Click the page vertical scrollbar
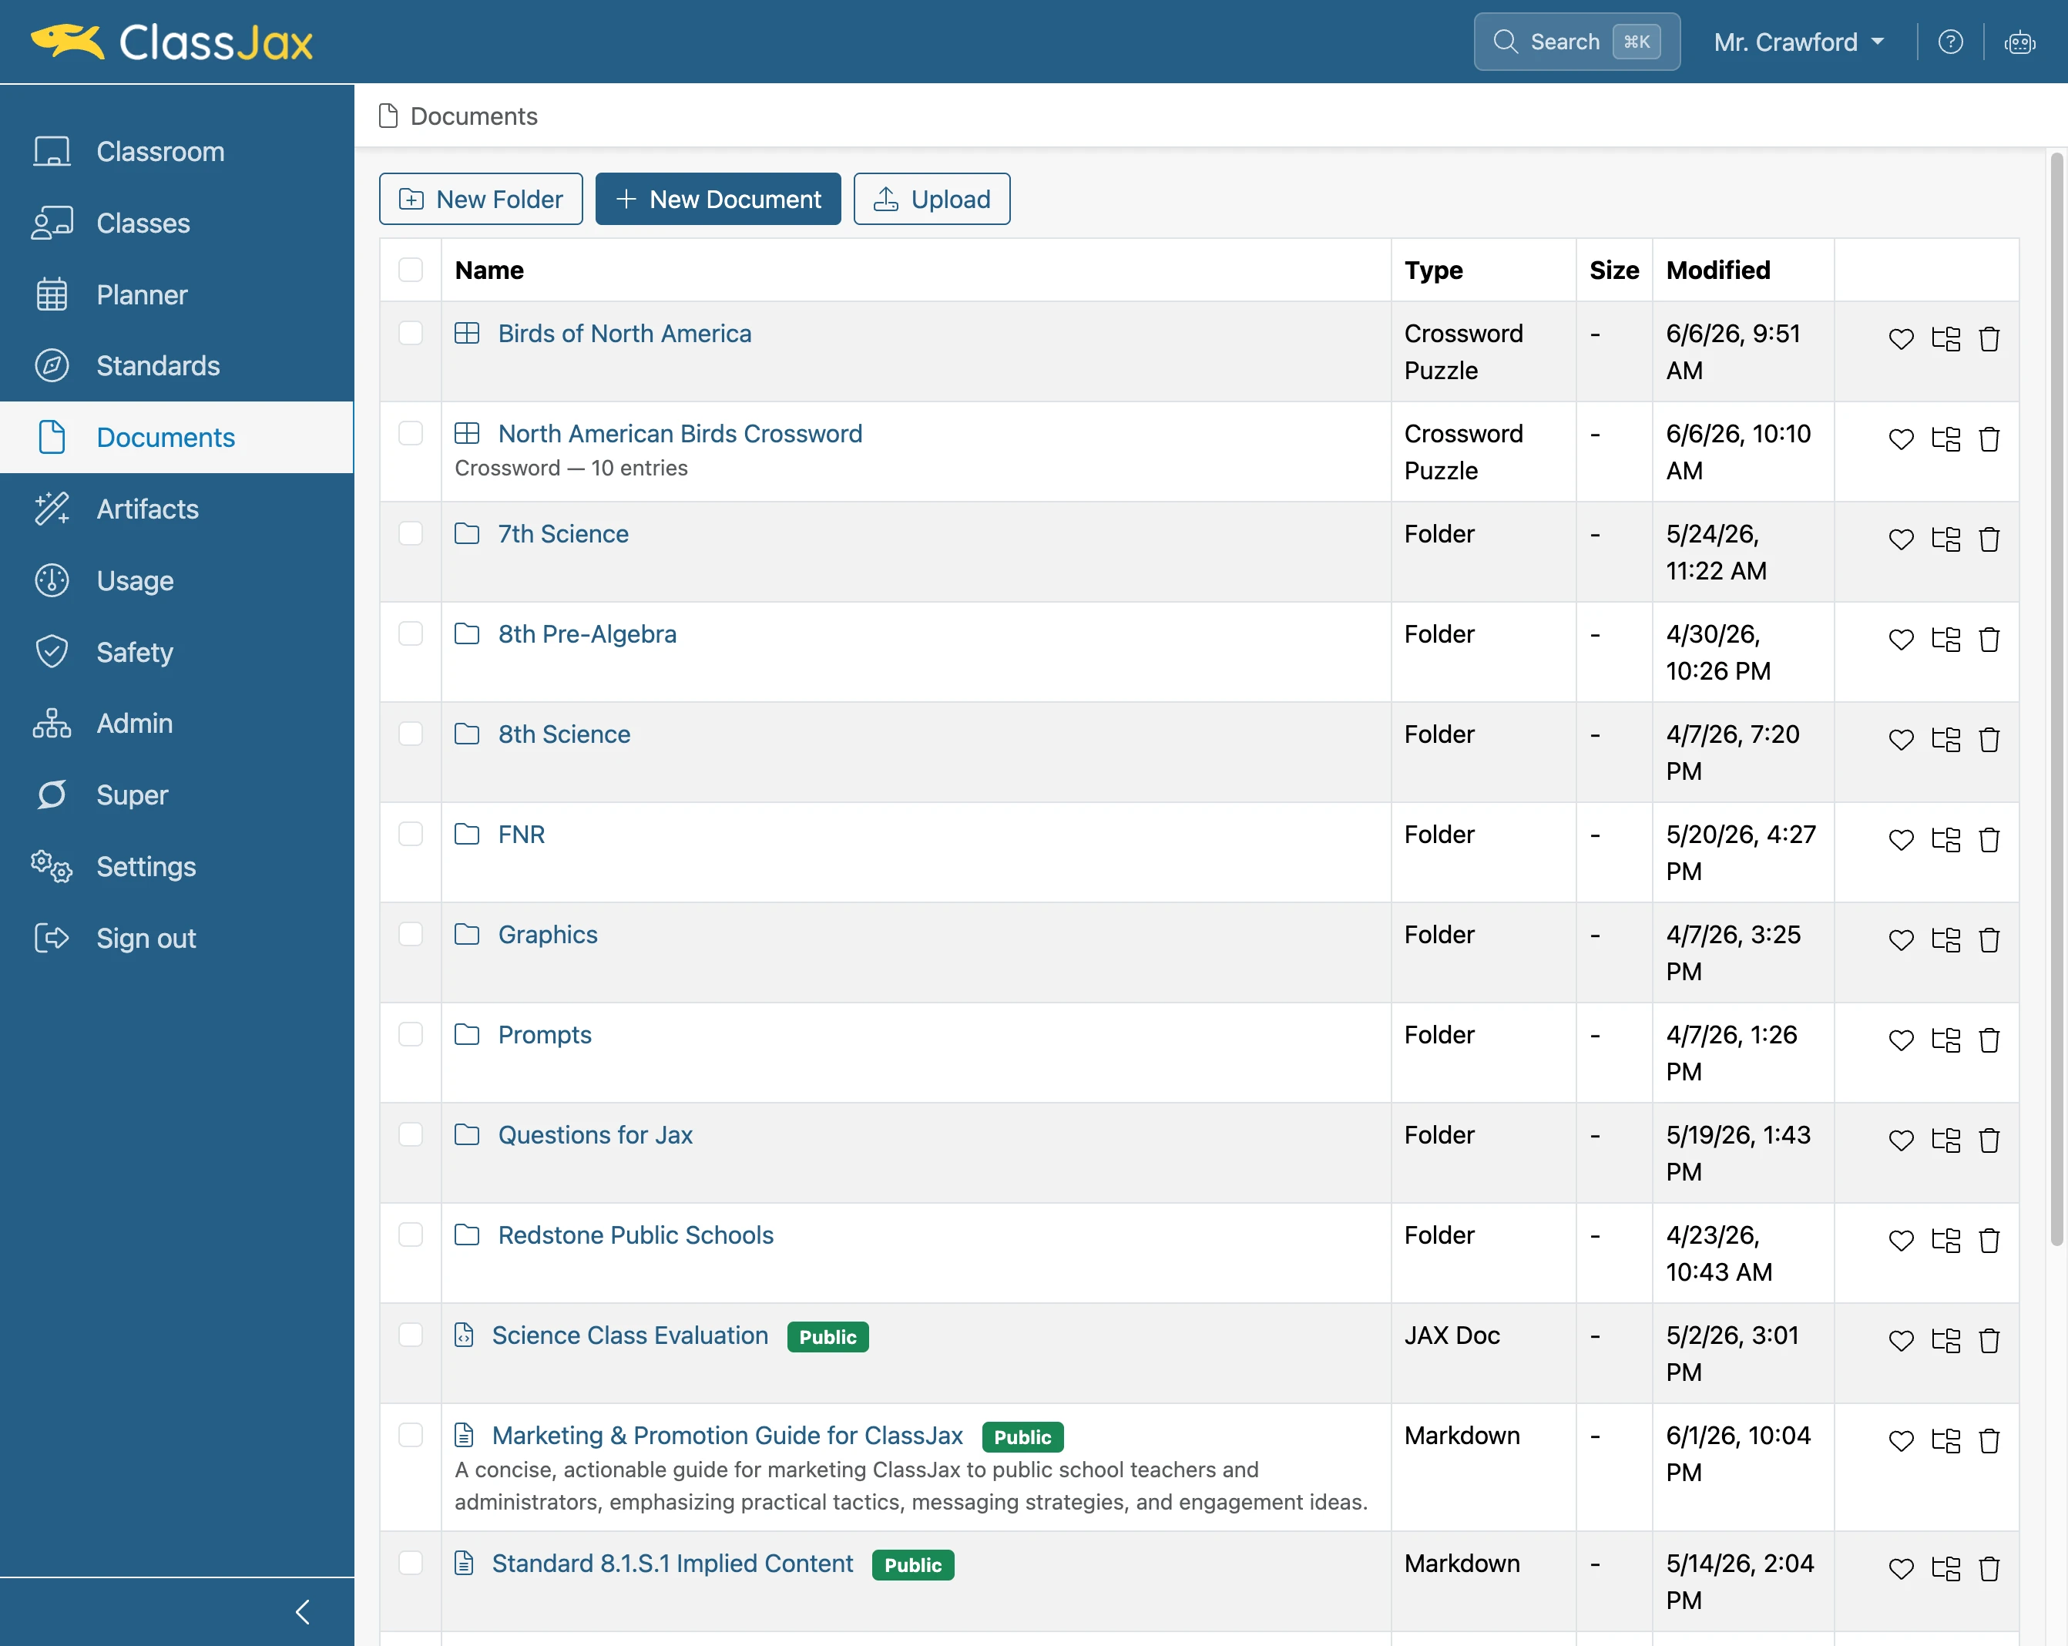Image resolution: width=2068 pixels, height=1646 pixels. pos(2056,700)
